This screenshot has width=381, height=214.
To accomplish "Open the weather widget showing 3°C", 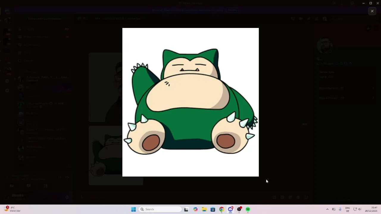I will (12, 209).
